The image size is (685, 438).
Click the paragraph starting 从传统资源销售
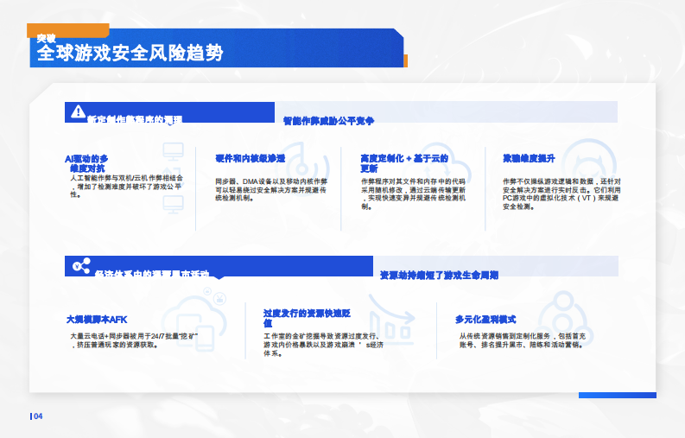pyautogui.click(x=522, y=340)
